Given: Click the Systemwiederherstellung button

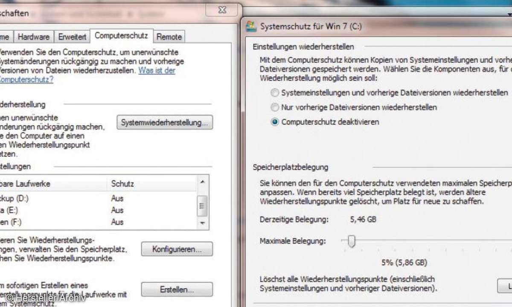Looking at the screenshot, I should pos(165,123).
